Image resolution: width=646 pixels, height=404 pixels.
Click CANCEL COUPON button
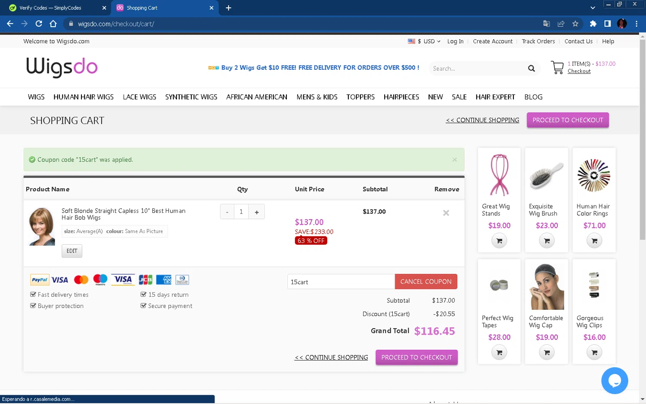(x=426, y=282)
